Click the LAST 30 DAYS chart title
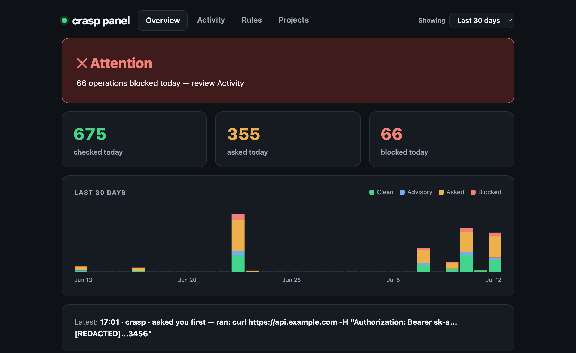Viewport: 576px width, 353px height. (100, 193)
